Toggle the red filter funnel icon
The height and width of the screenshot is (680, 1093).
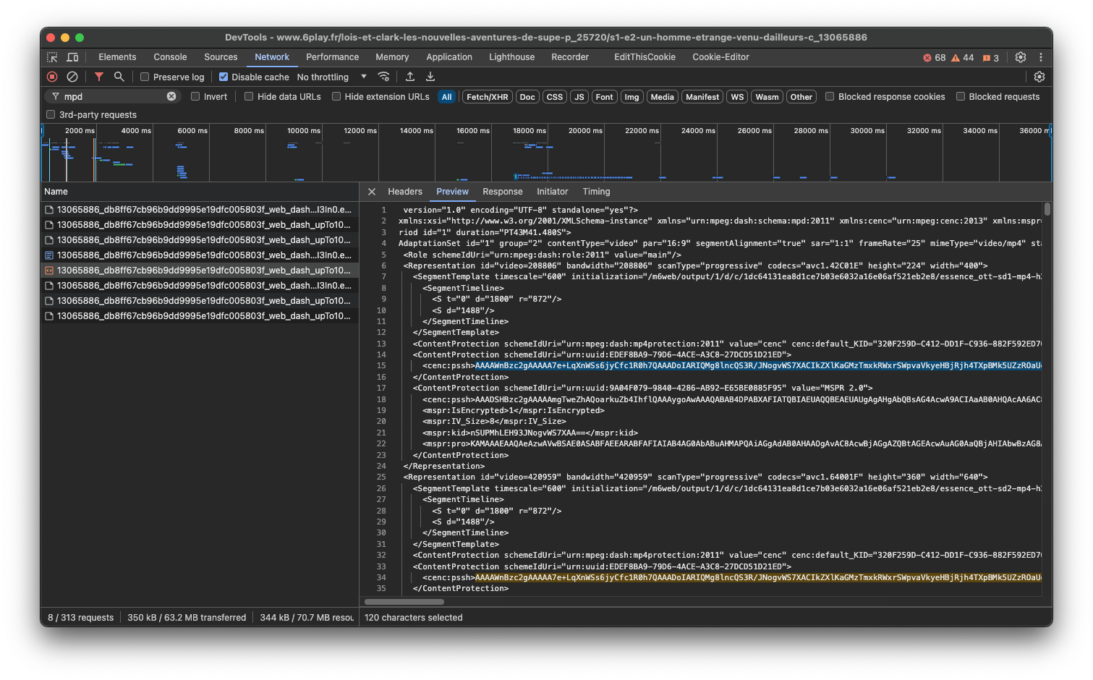click(99, 77)
